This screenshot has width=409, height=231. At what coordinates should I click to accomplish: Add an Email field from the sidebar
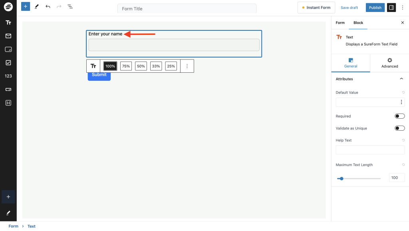coord(8,36)
